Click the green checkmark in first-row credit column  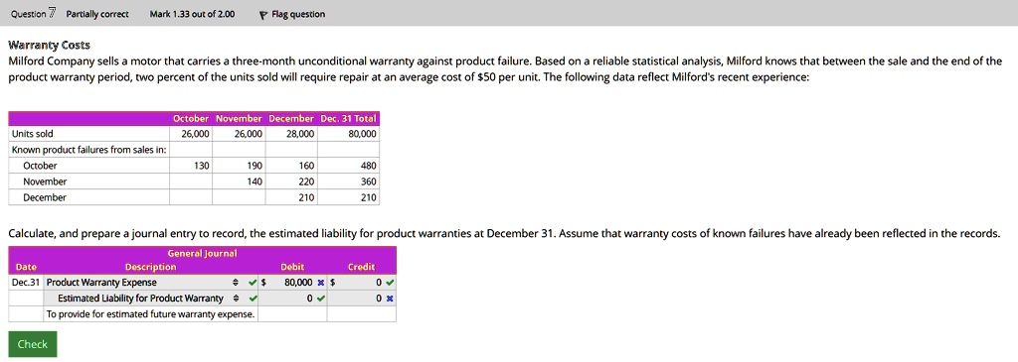pos(390,283)
